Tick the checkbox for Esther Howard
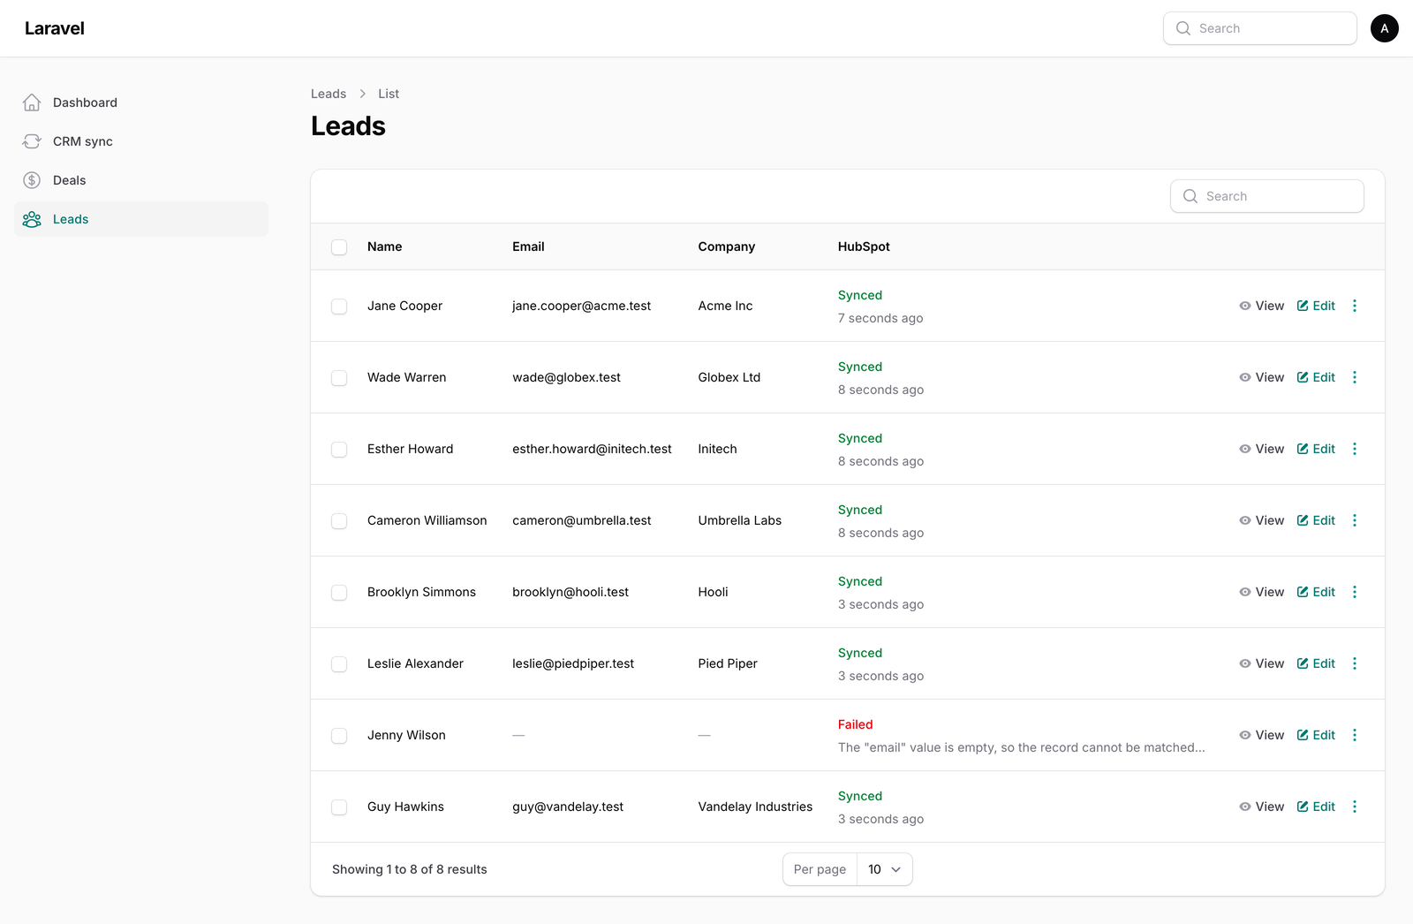Screen dimensions: 1413x924 point(339,450)
